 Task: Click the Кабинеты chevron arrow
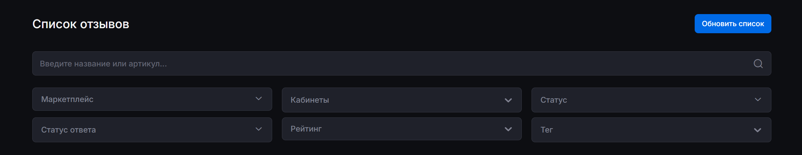pyautogui.click(x=508, y=100)
